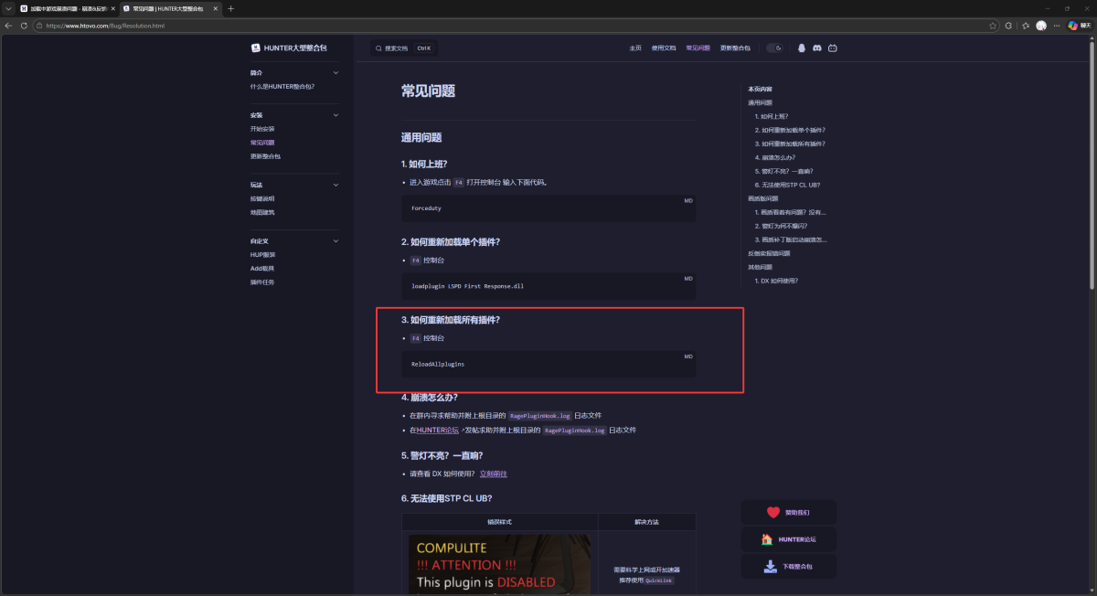Viewport: 1097px width, 596px height.
Task: Click the 赞助我们 heart button
Action: (x=788, y=513)
